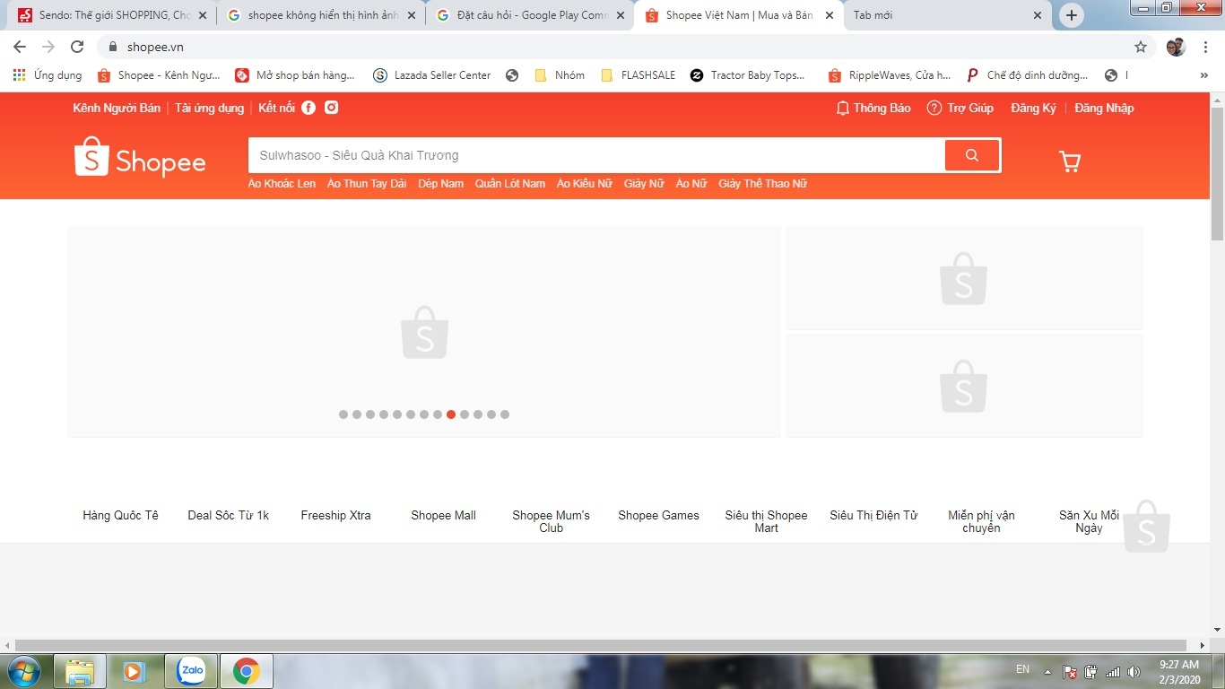Show hidden tray icons arrow
Viewport: 1225px width, 689px height.
1047,672
